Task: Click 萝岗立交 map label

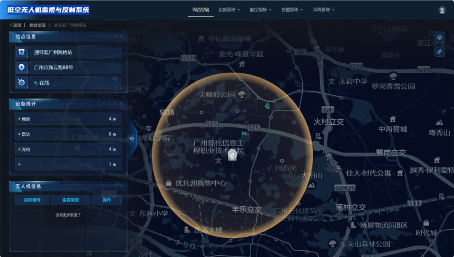Action: click(x=391, y=152)
